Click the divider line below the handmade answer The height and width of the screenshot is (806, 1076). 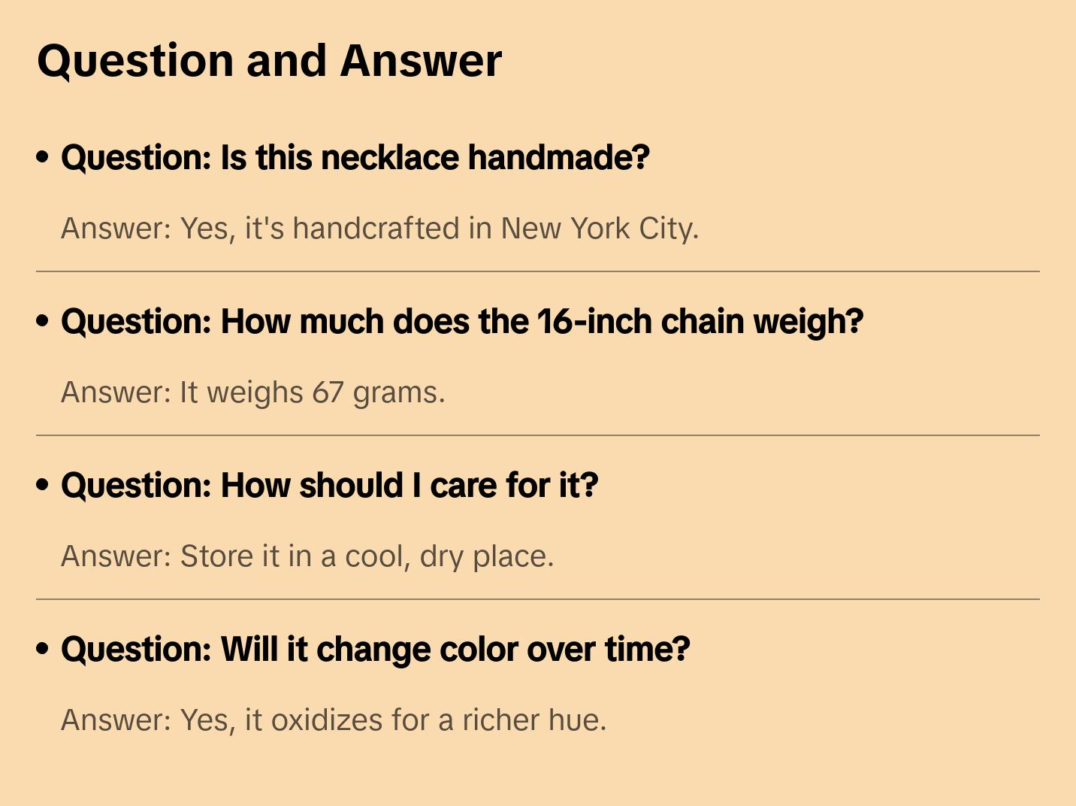click(x=538, y=271)
